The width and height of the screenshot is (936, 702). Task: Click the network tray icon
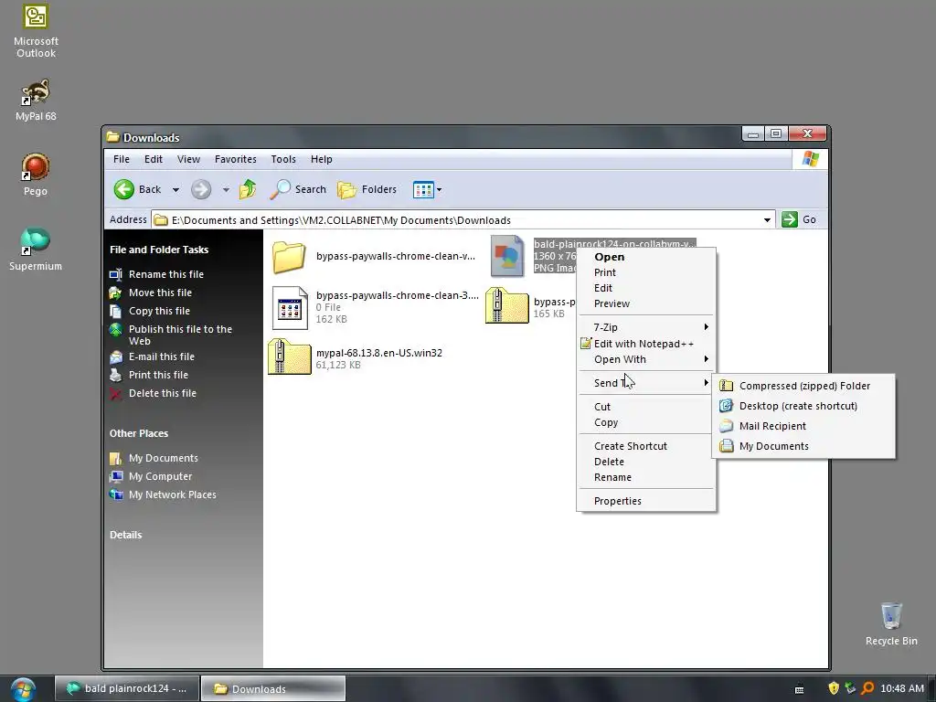pos(851,688)
